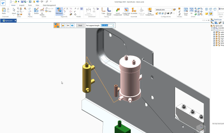This screenshot has height=133, width=224.
Task: Open the Data Management tab
Action: [x=49, y=5]
